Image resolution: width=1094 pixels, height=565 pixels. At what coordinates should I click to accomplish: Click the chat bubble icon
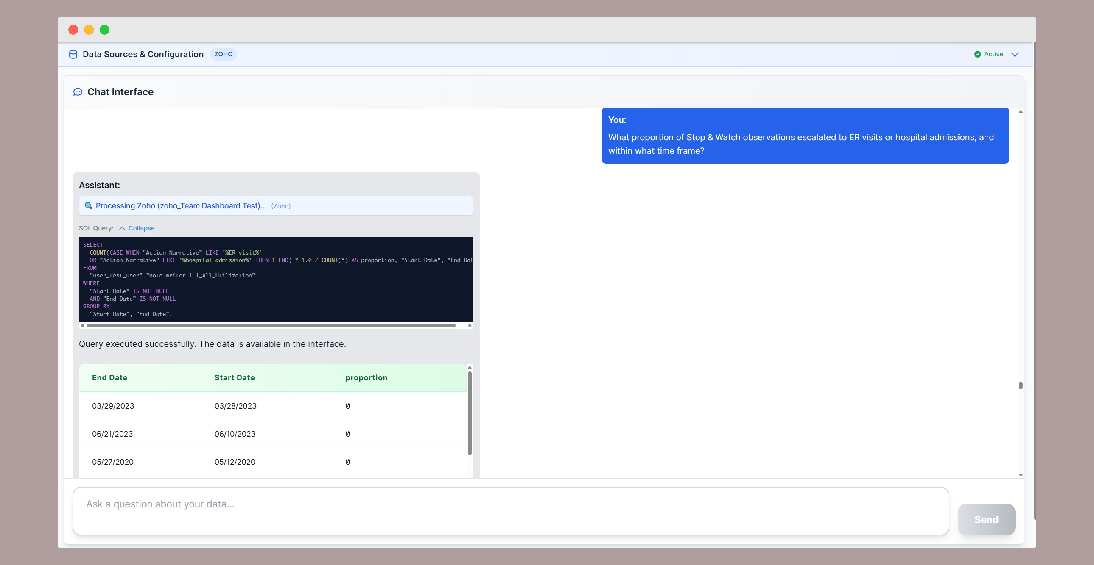point(78,92)
